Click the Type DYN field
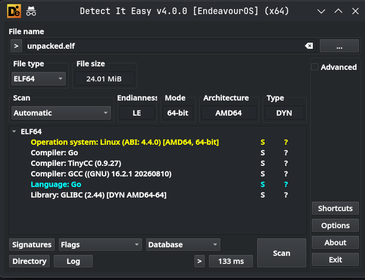 (x=284, y=113)
